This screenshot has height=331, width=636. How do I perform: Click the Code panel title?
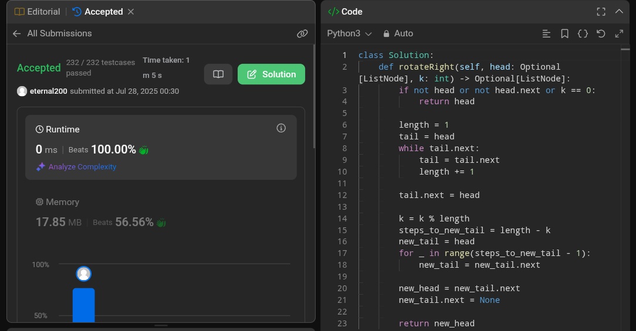351,12
